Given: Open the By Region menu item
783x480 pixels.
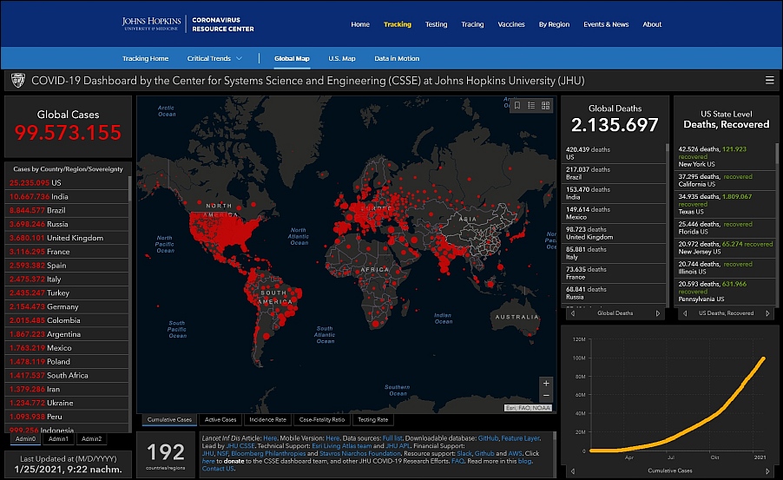Looking at the screenshot, I should pyautogui.click(x=554, y=24).
